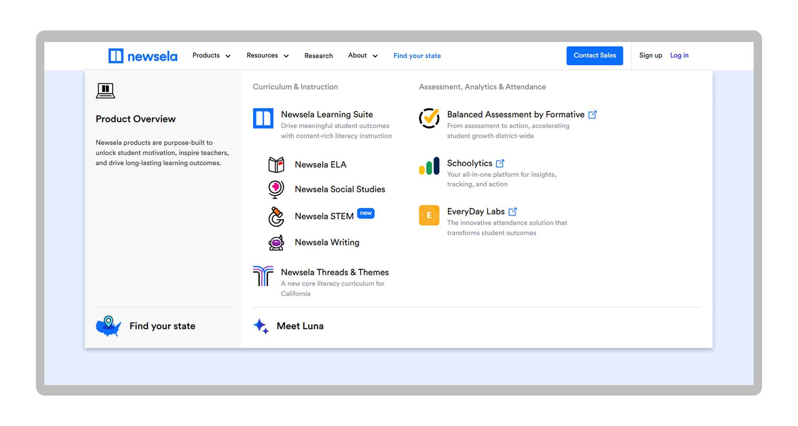Click 'The innovative attendance solution' description

coord(507,228)
